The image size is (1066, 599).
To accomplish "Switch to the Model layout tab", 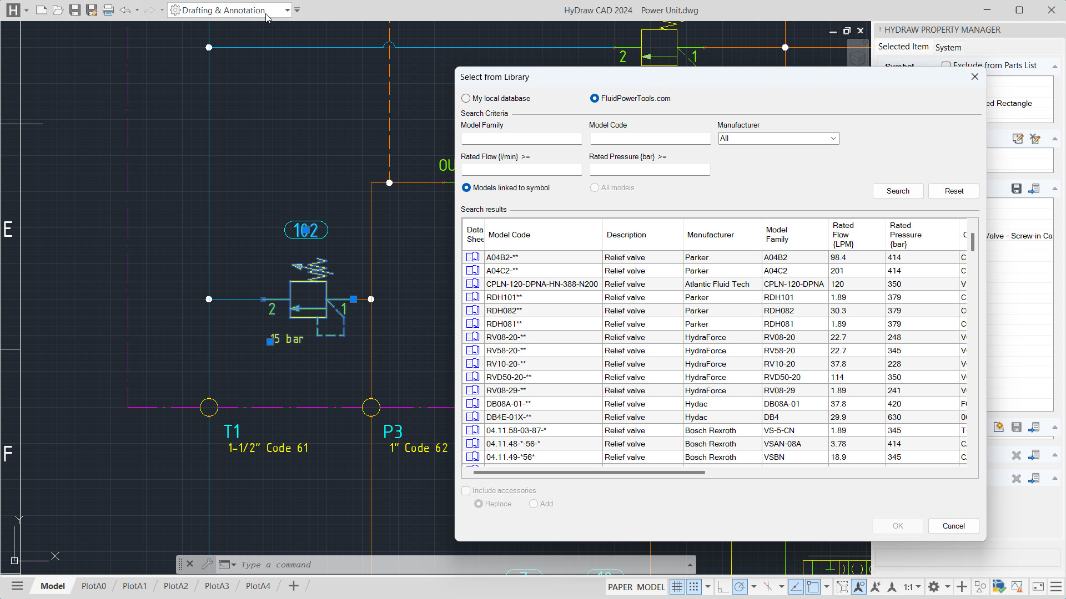I will [53, 586].
